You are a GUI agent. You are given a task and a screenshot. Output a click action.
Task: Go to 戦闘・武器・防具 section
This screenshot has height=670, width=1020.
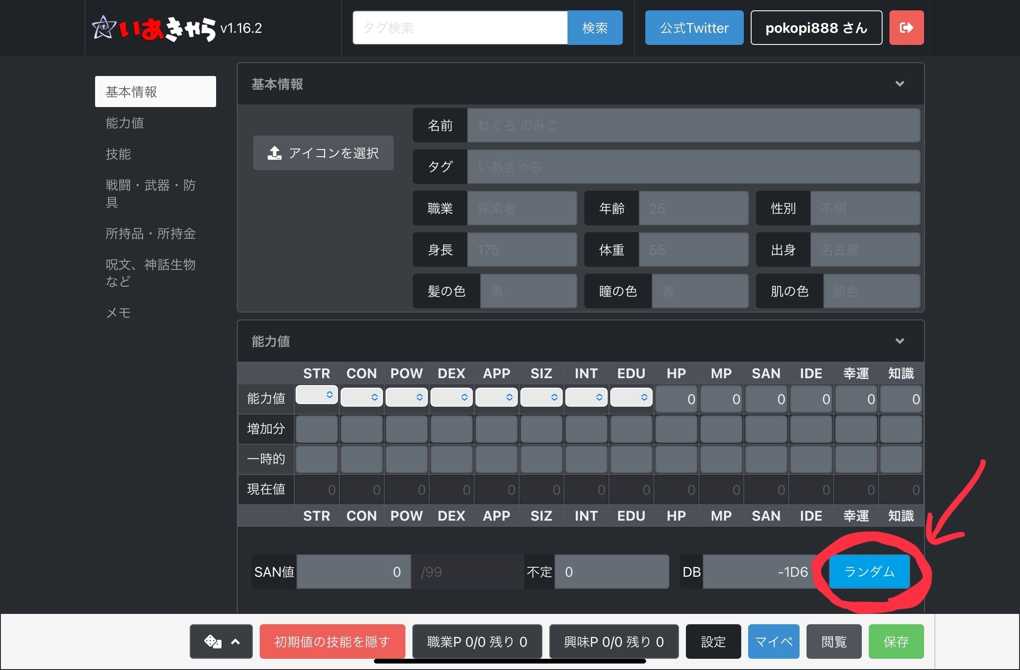tap(156, 194)
